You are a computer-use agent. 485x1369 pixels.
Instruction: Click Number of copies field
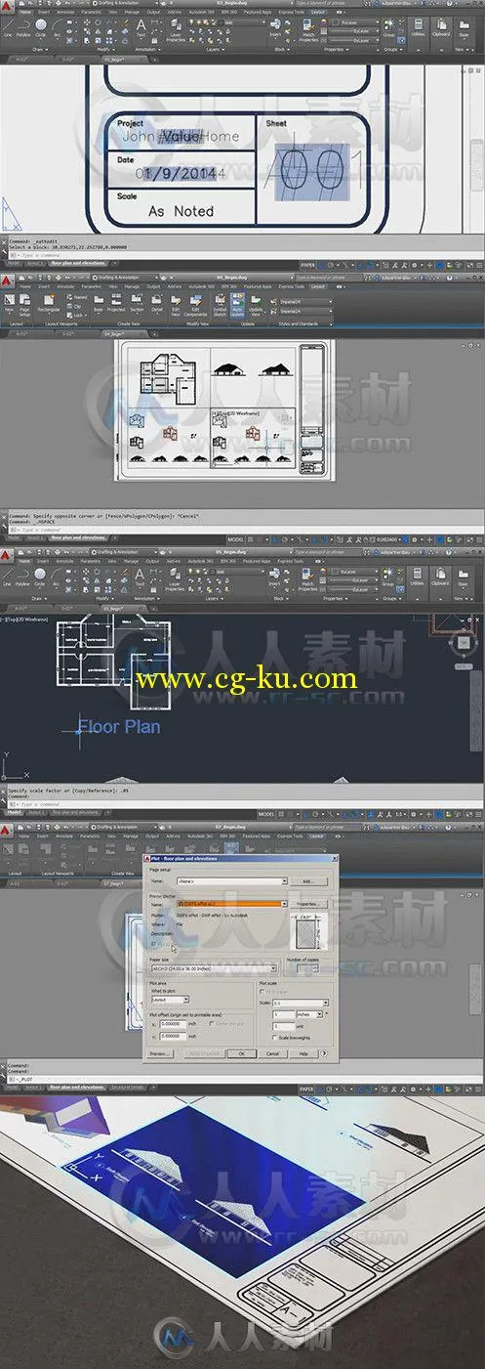[307, 968]
